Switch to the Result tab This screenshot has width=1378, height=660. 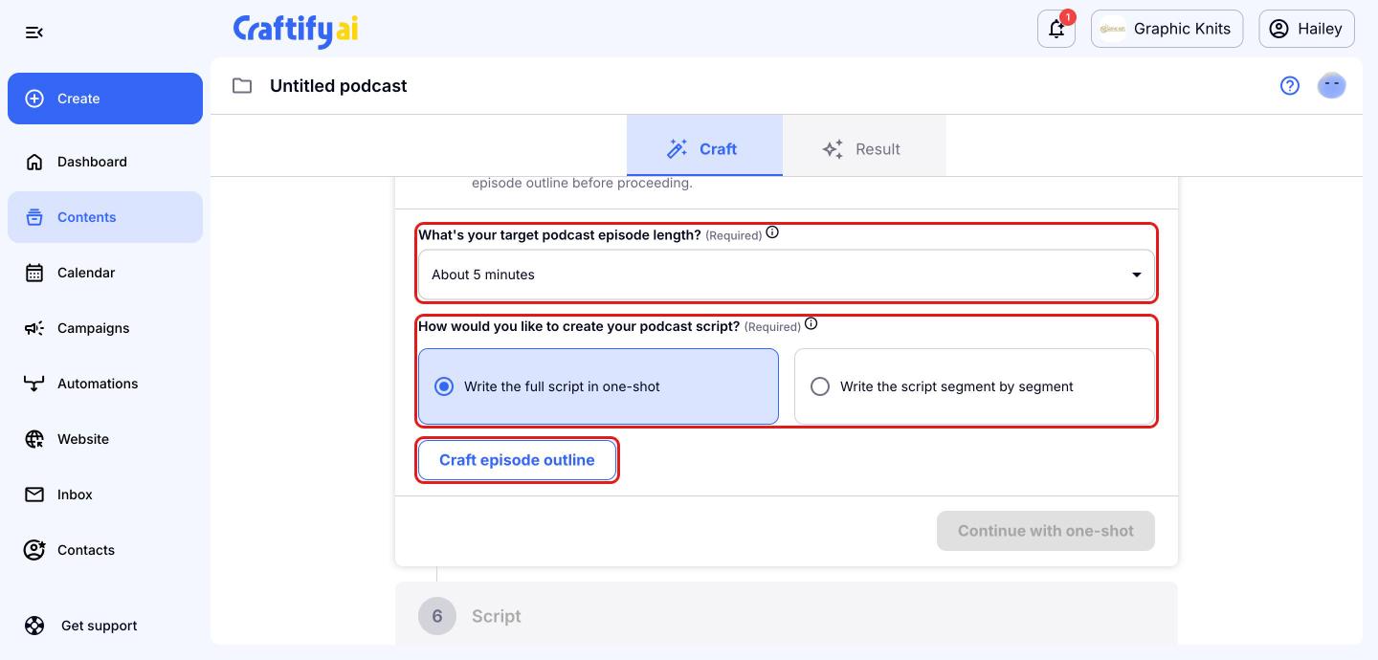tap(864, 145)
